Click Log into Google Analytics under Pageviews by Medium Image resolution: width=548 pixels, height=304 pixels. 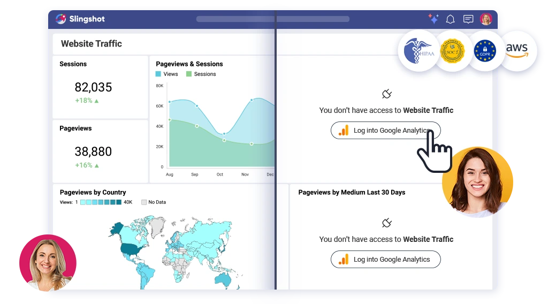coord(385,260)
